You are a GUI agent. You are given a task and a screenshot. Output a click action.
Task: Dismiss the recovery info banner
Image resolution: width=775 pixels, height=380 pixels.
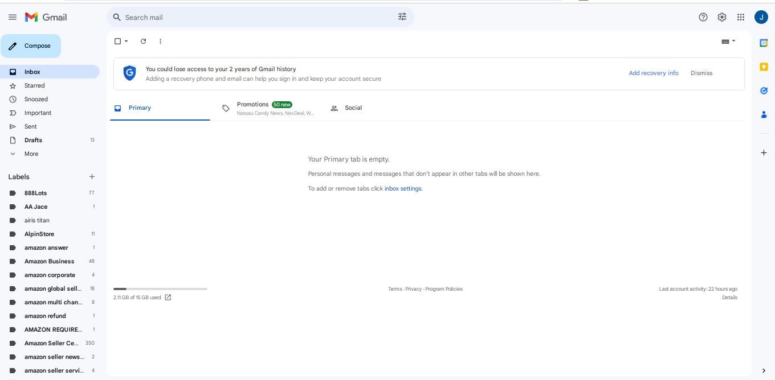point(701,73)
